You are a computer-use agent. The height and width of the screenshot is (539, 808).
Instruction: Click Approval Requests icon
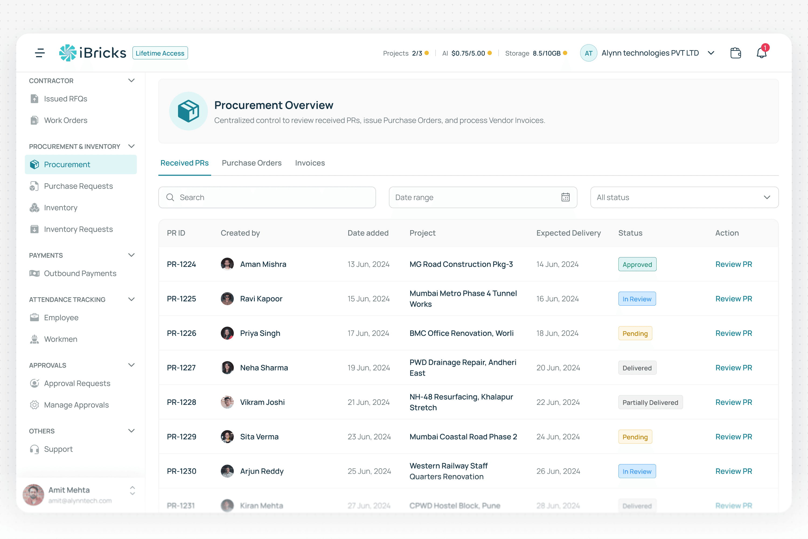coord(34,383)
